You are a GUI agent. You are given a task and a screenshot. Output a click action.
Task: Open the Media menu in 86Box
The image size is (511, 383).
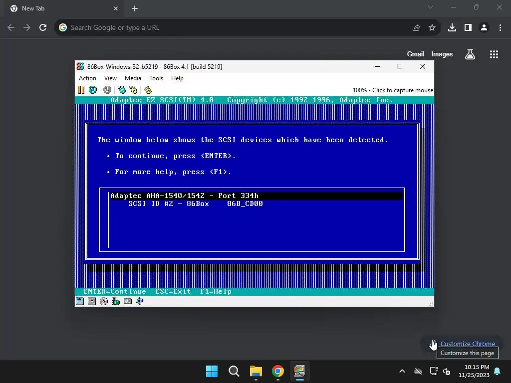point(133,78)
